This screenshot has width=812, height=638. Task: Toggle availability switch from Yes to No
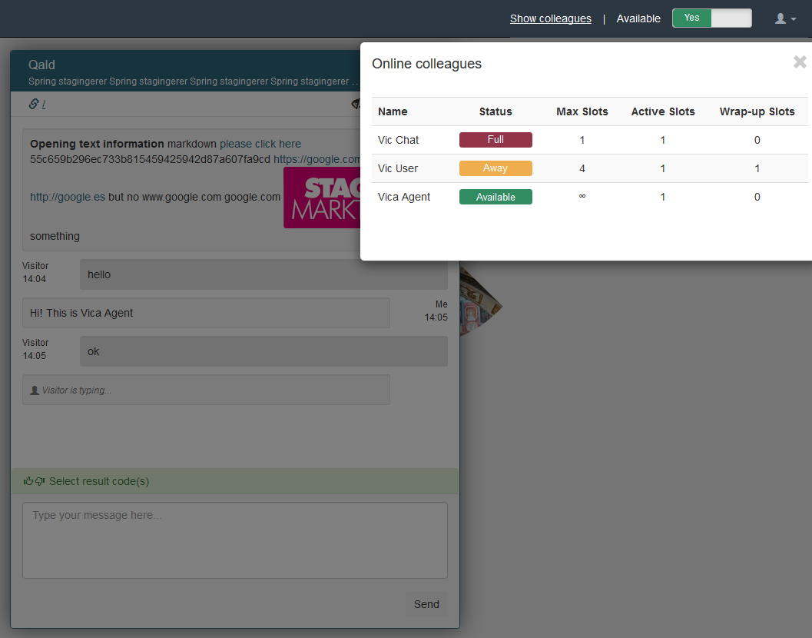tap(731, 18)
